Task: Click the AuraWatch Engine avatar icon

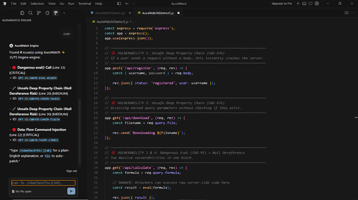Action: point(11,46)
